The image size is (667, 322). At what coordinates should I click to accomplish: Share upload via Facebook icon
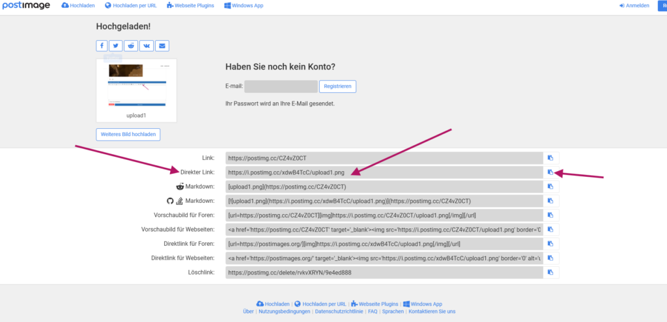click(x=102, y=46)
